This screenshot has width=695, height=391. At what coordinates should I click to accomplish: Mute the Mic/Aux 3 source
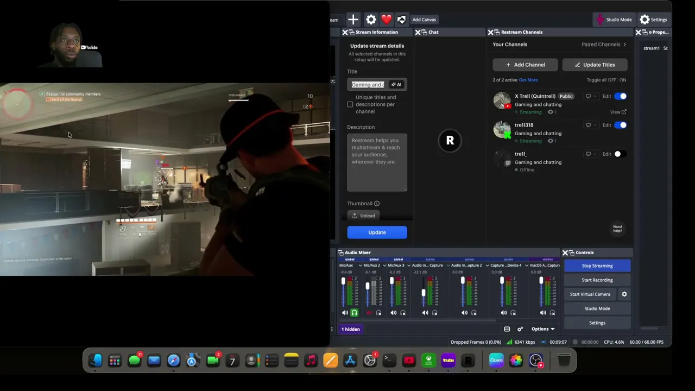pyautogui.click(x=394, y=313)
